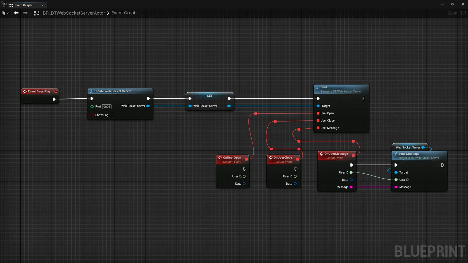
Task: Select the reroute node on the User Open wire
Action: pos(256,114)
